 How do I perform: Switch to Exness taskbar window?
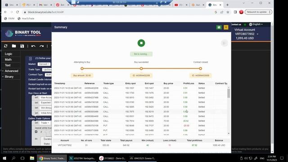[142, 158]
